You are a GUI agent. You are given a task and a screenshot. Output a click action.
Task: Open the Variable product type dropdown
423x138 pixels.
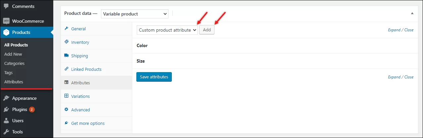click(134, 14)
